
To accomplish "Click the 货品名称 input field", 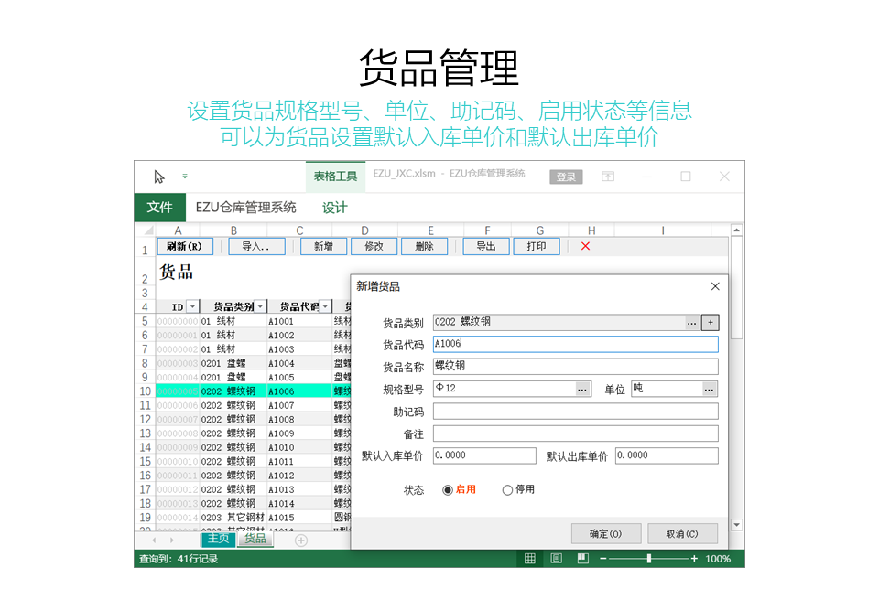I will 576,367.
